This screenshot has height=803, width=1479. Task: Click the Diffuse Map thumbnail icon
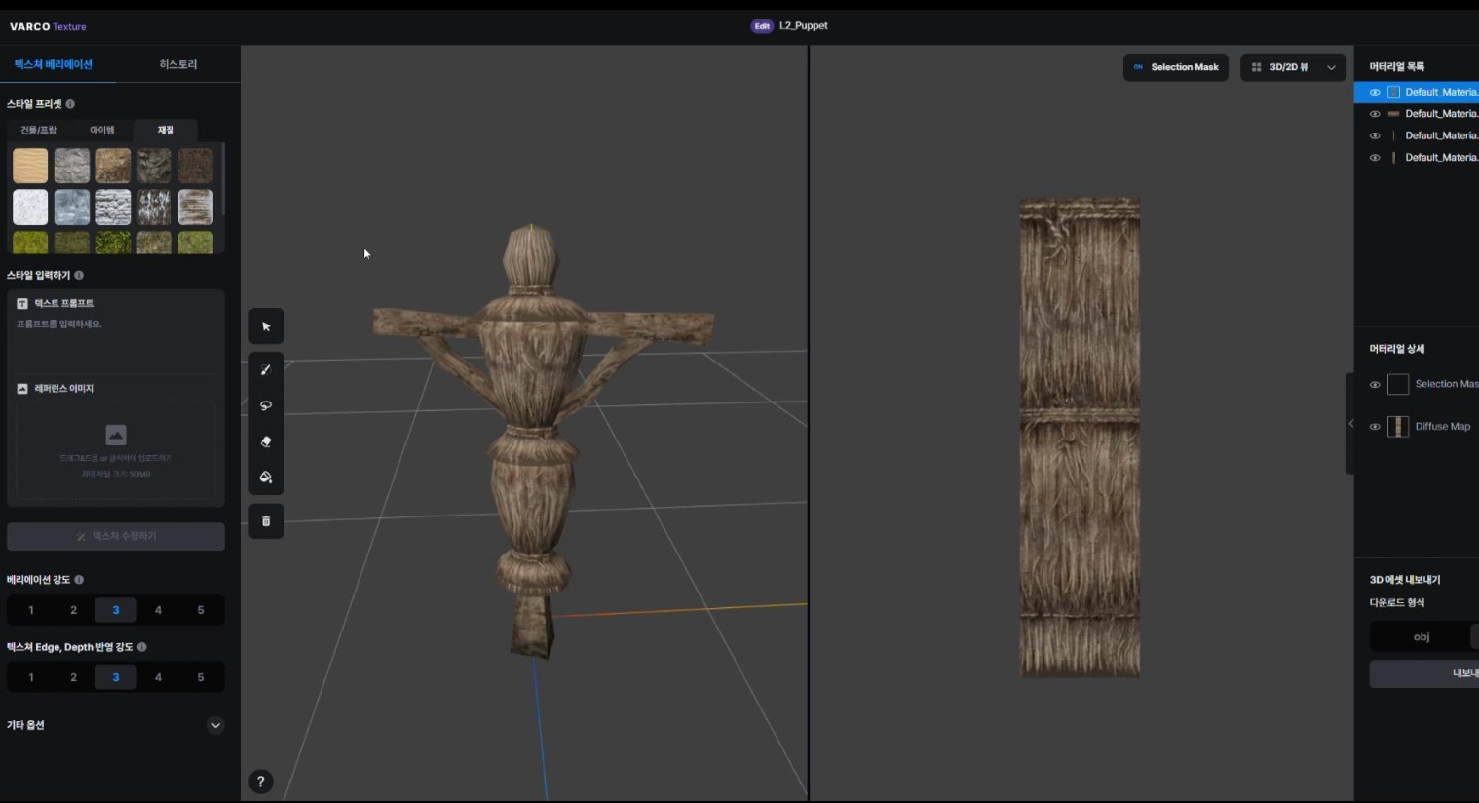coord(1398,426)
